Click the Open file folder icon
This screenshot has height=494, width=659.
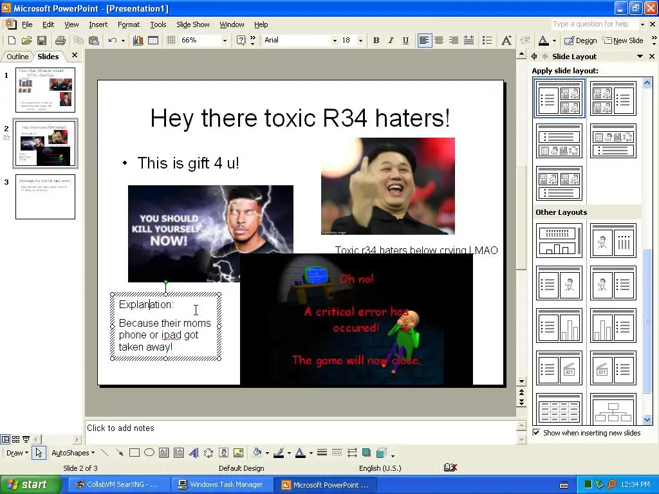pyautogui.click(x=26, y=41)
